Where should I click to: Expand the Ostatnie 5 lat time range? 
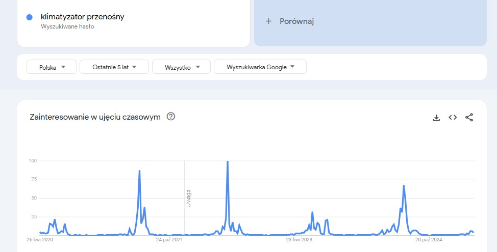(x=114, y=67)
